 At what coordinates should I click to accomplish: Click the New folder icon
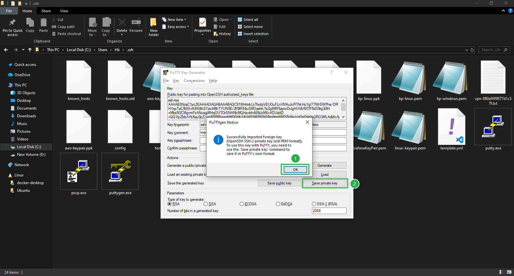tap(154, 22)
